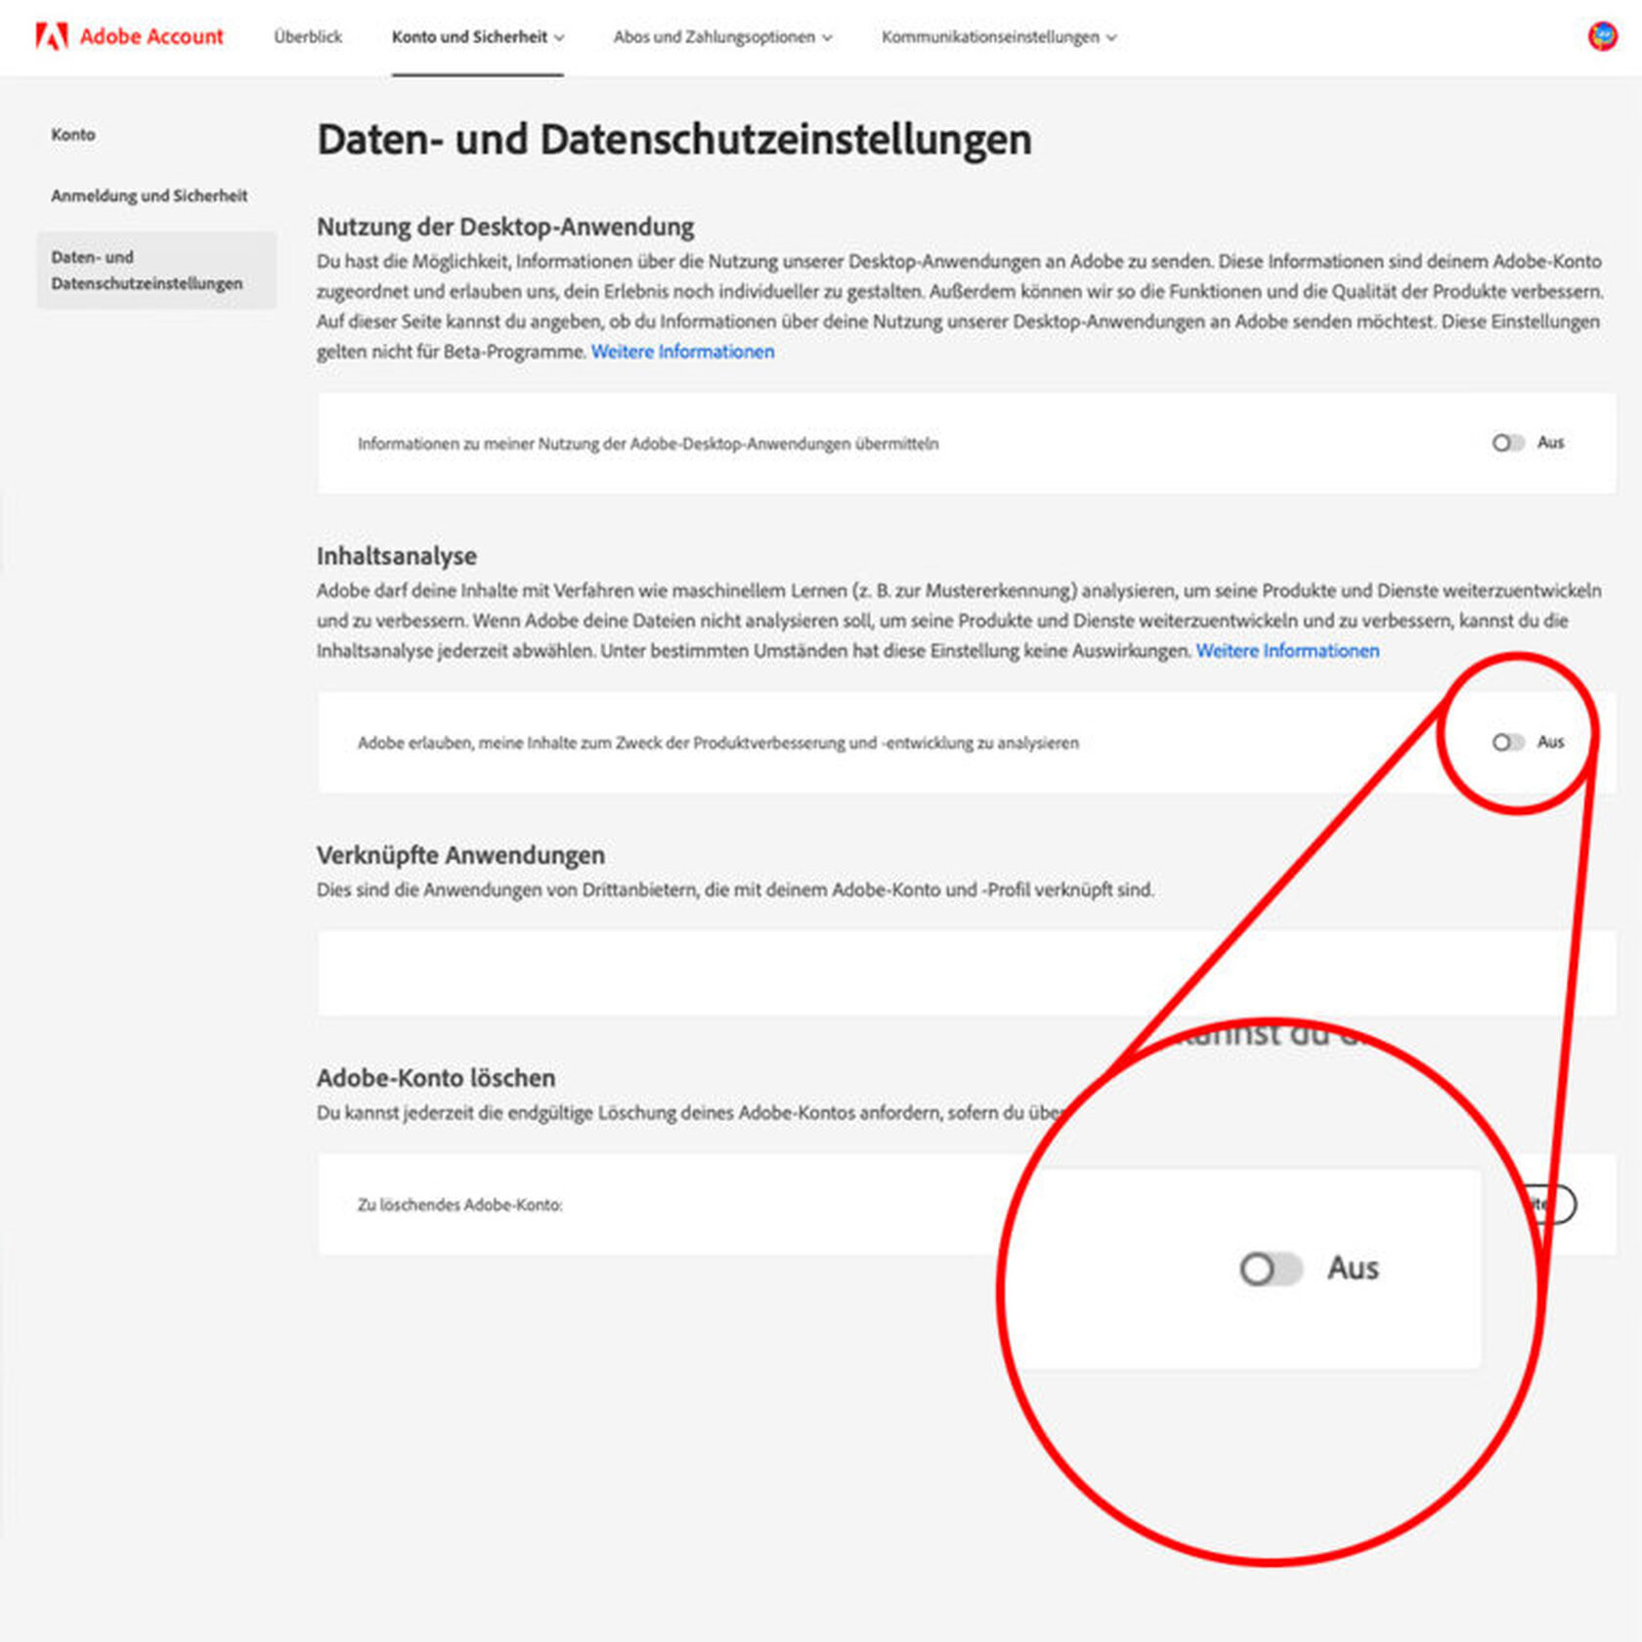This screenshot has height=1642, width=1642.
Task: Select Anmeldung und Sicherheit in sidebar
Action: 149,195
